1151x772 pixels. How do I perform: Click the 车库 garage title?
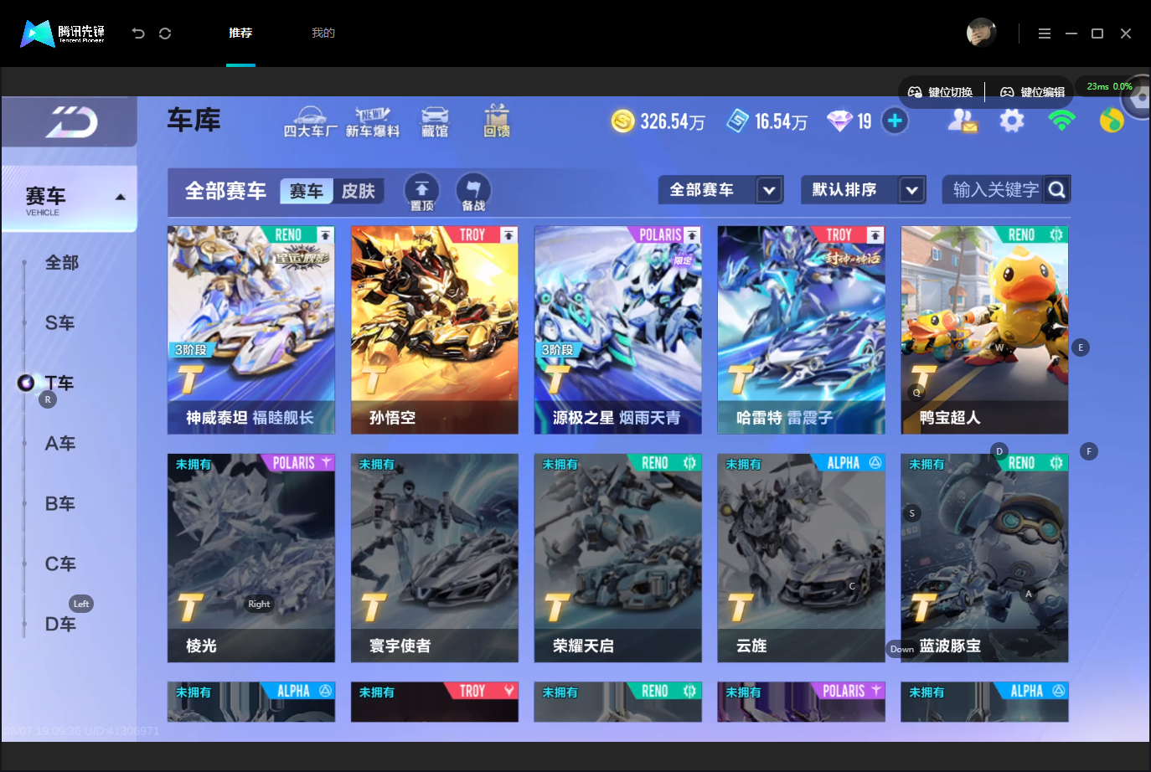pos(194,121)
